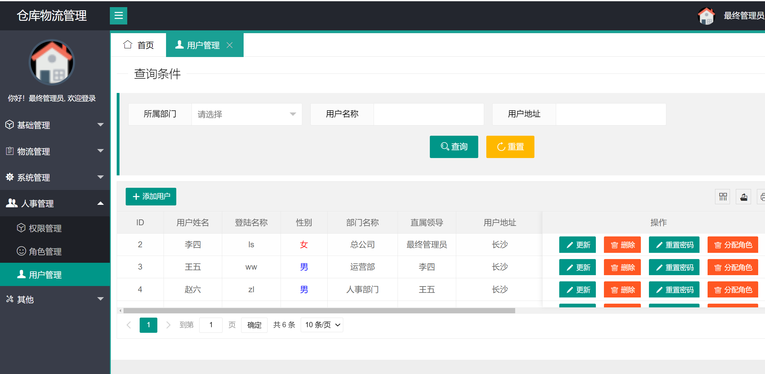The image size is (765, 374).
Task: Toggle the sidebar with the hamburger icon
Action: [119, 15]
